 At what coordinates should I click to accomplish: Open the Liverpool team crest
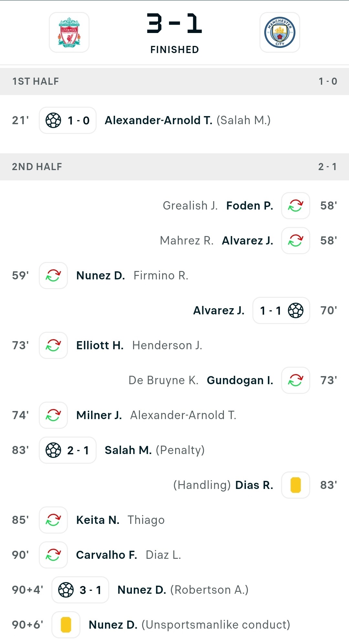[x=69, y=32]
